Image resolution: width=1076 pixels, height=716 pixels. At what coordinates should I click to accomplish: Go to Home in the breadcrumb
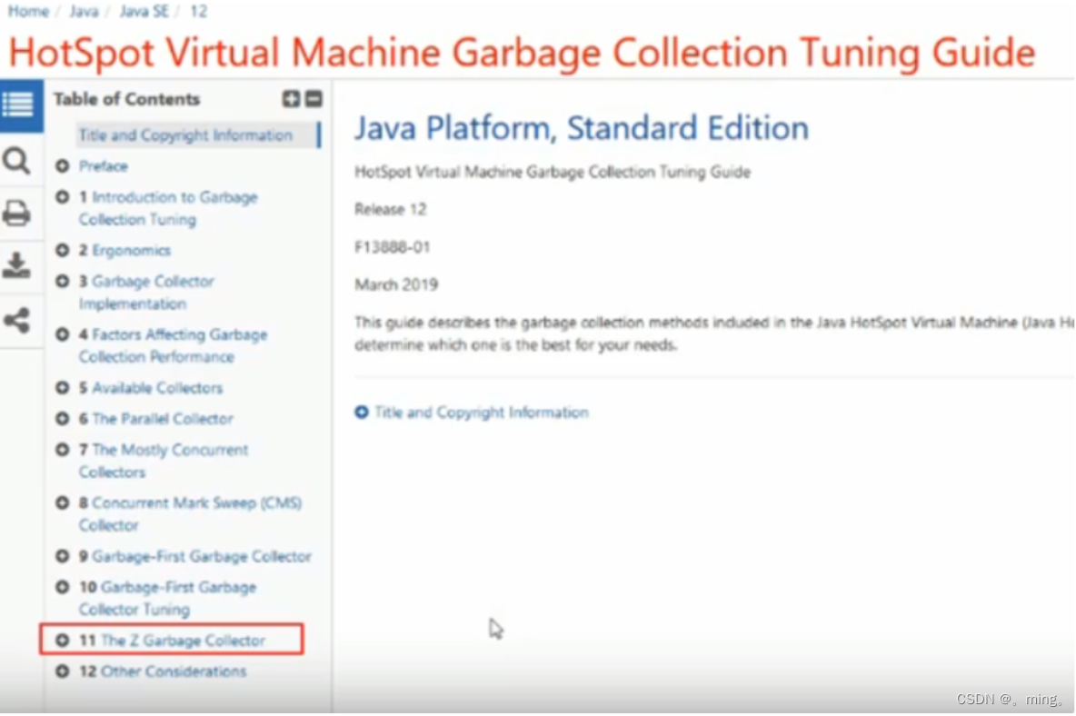coord(28,12)
